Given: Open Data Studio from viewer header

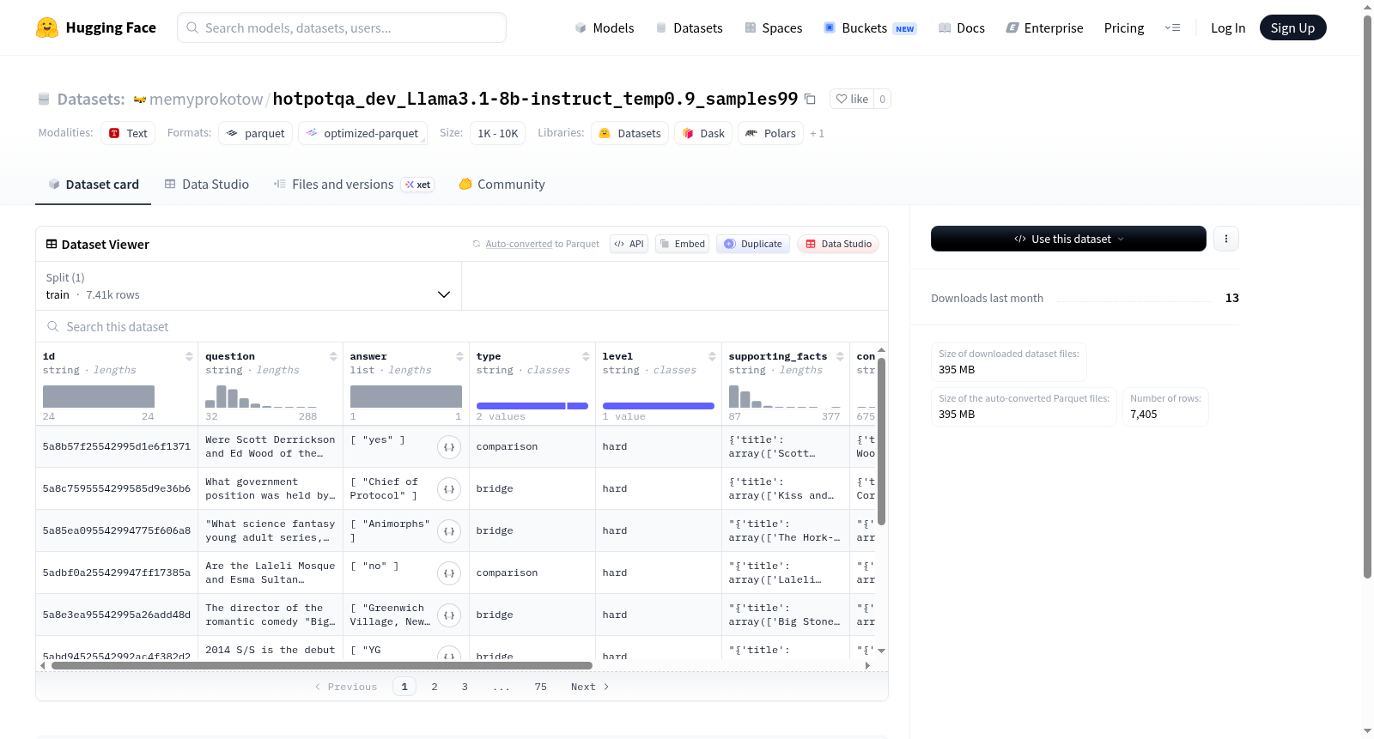Looking at the screenshot, I should pyautogui.click(x=838, y=244).
